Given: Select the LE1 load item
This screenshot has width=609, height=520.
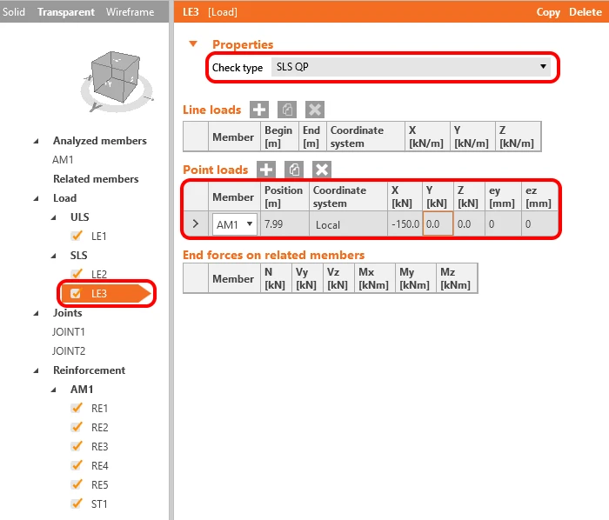Looking at the screenshot, I should (x=98, y=236).
